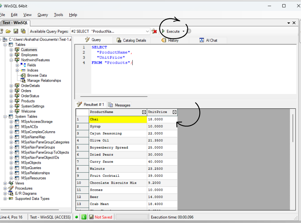Click the Browse Data icon under NorthwindFeatures
301x223 pixels.
coord(23,75)
